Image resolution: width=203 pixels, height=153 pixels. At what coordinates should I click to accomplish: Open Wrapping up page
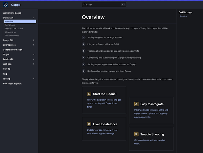click(10, 32)
